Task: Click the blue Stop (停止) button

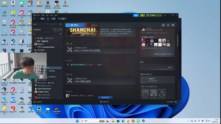Action: (75, 25)
